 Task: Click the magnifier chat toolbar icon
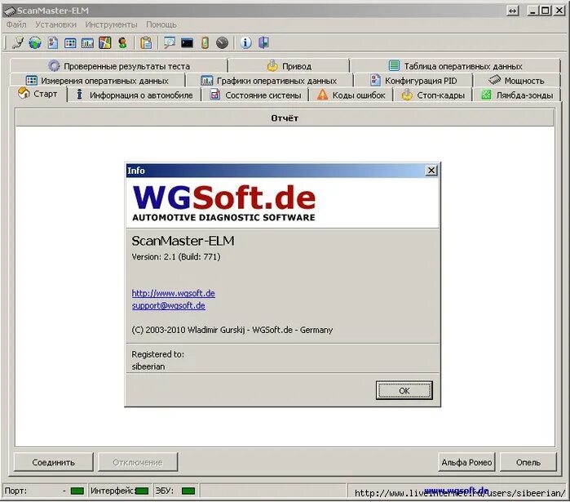(x=170, y=43)
